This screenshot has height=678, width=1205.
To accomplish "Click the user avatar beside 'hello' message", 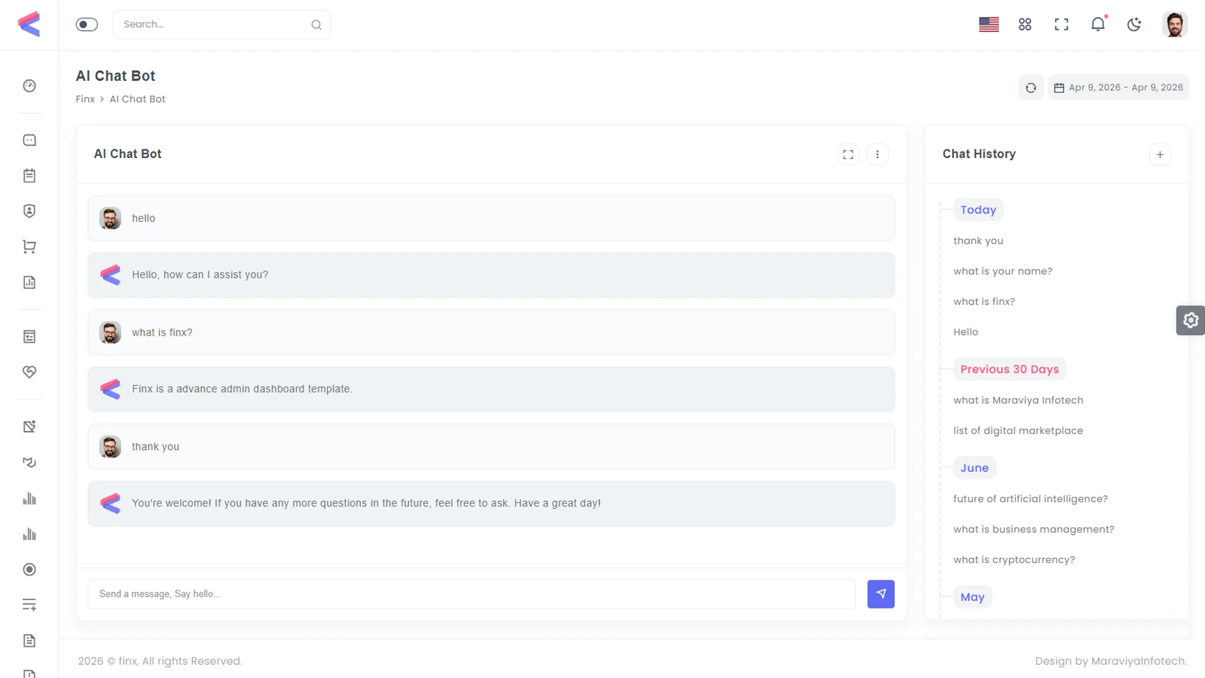I will [110, 218].
